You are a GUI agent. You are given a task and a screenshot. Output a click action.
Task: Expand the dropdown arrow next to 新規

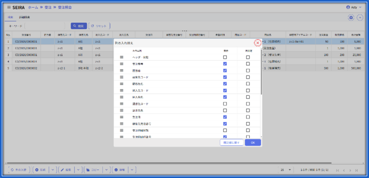coord(53,170)
